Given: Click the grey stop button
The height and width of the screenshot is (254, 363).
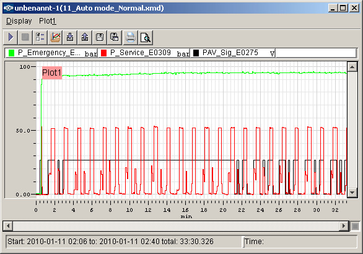Looking at the screenshot, I should (x=25, y=37).
